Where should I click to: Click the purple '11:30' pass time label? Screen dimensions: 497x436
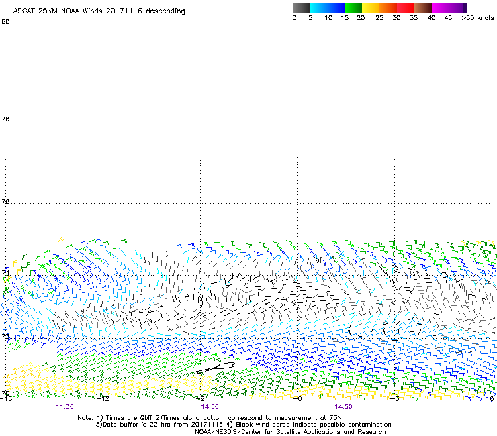[64, 407]
